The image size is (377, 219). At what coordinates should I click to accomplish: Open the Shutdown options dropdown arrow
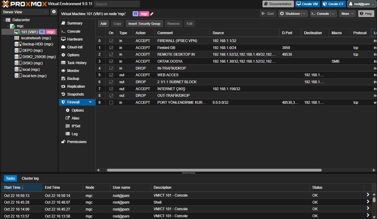[304, 14]
